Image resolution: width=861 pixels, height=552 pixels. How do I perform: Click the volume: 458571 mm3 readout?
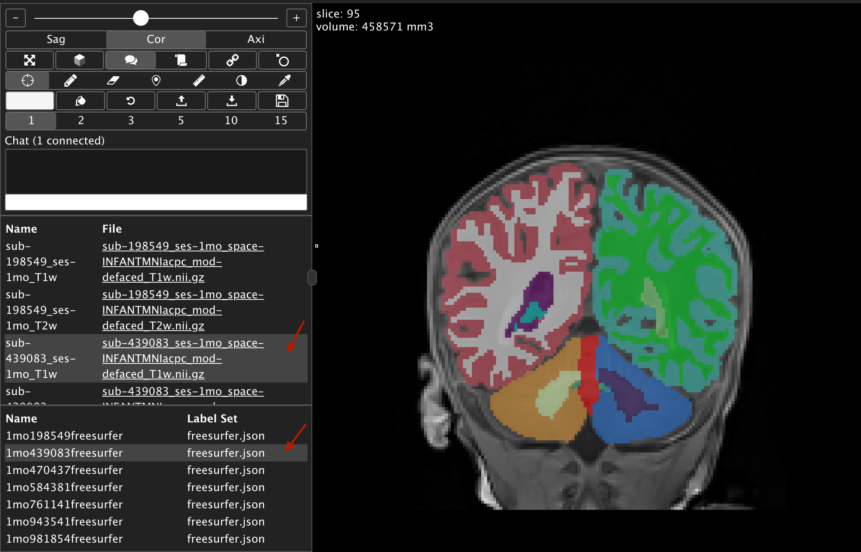click(375, 27)
